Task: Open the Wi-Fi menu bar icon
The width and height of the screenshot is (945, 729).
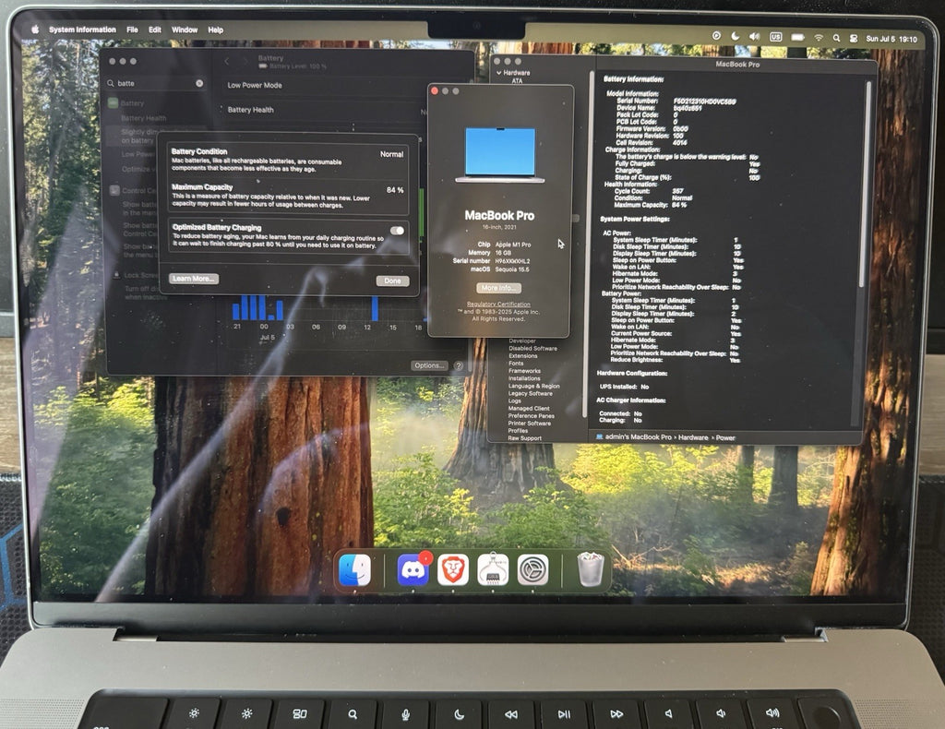Action: (819, 37)
